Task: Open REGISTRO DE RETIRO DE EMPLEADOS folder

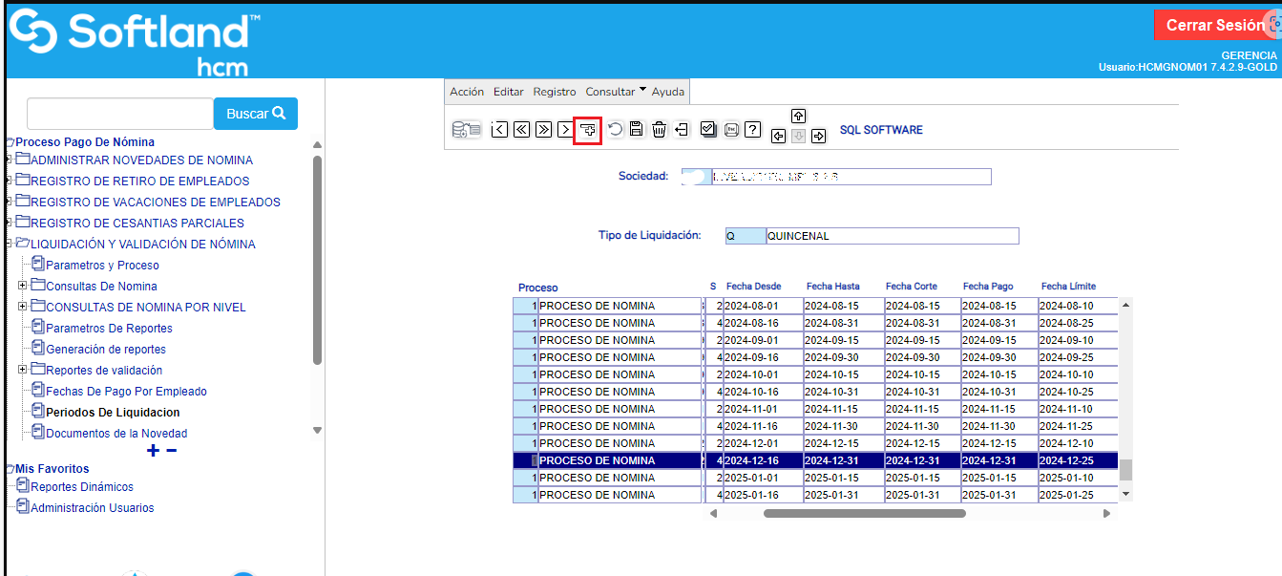Action: (x=139, y=181)
